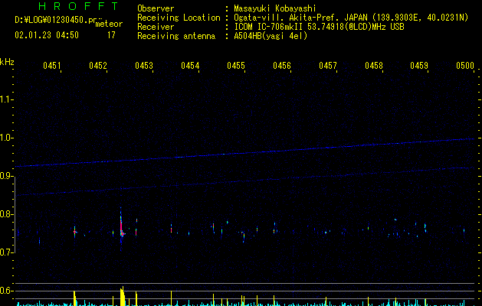Click the Receiving antenna label
This screenshot has height=306, width=482.
(x=176, y=36)
